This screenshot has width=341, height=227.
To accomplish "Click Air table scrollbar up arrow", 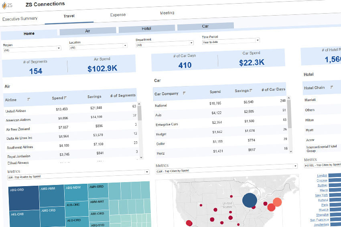I will coord(139,104).
